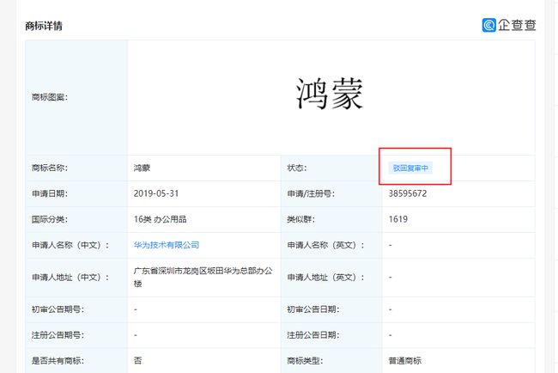Select the applicant address 广东省深圳市龙岗区坂田华为总部办公楼
This screenshot has width=558, height=373.
pyautogui.click(x=203, y=277)
